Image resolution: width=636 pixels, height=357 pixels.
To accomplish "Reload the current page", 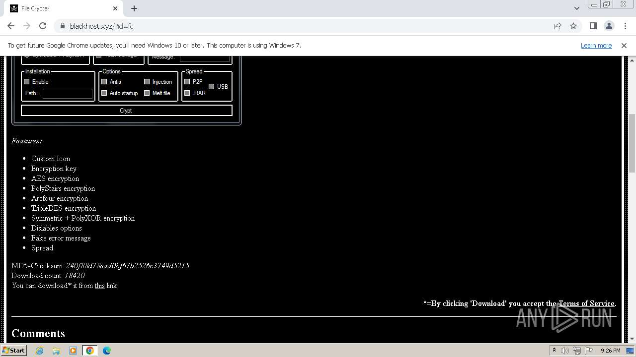I will 43,26.
